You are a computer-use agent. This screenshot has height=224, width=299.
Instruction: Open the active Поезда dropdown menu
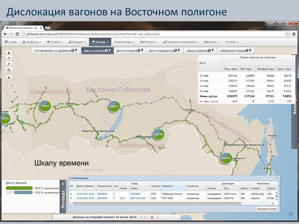(x=100, y=42)
